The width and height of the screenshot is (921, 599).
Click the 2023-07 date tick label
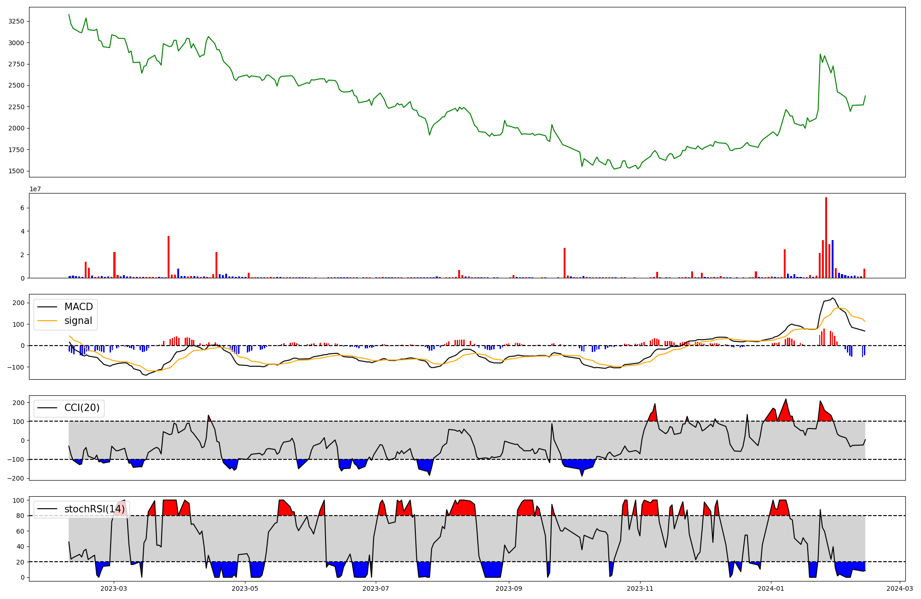tap(376, 588)
